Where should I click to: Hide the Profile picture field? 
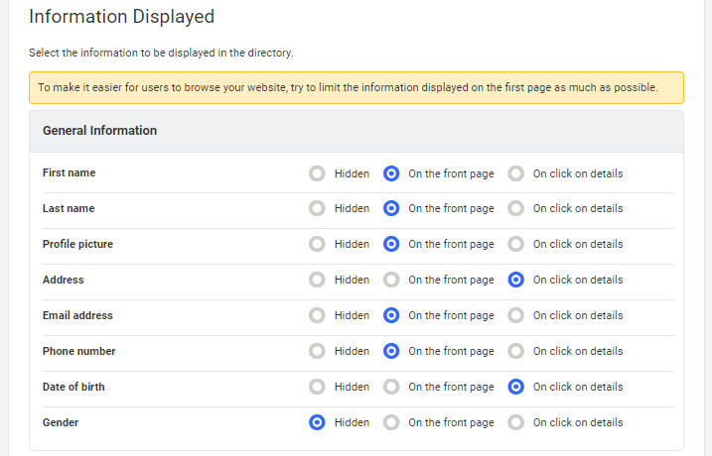click(x=317, y=245)
